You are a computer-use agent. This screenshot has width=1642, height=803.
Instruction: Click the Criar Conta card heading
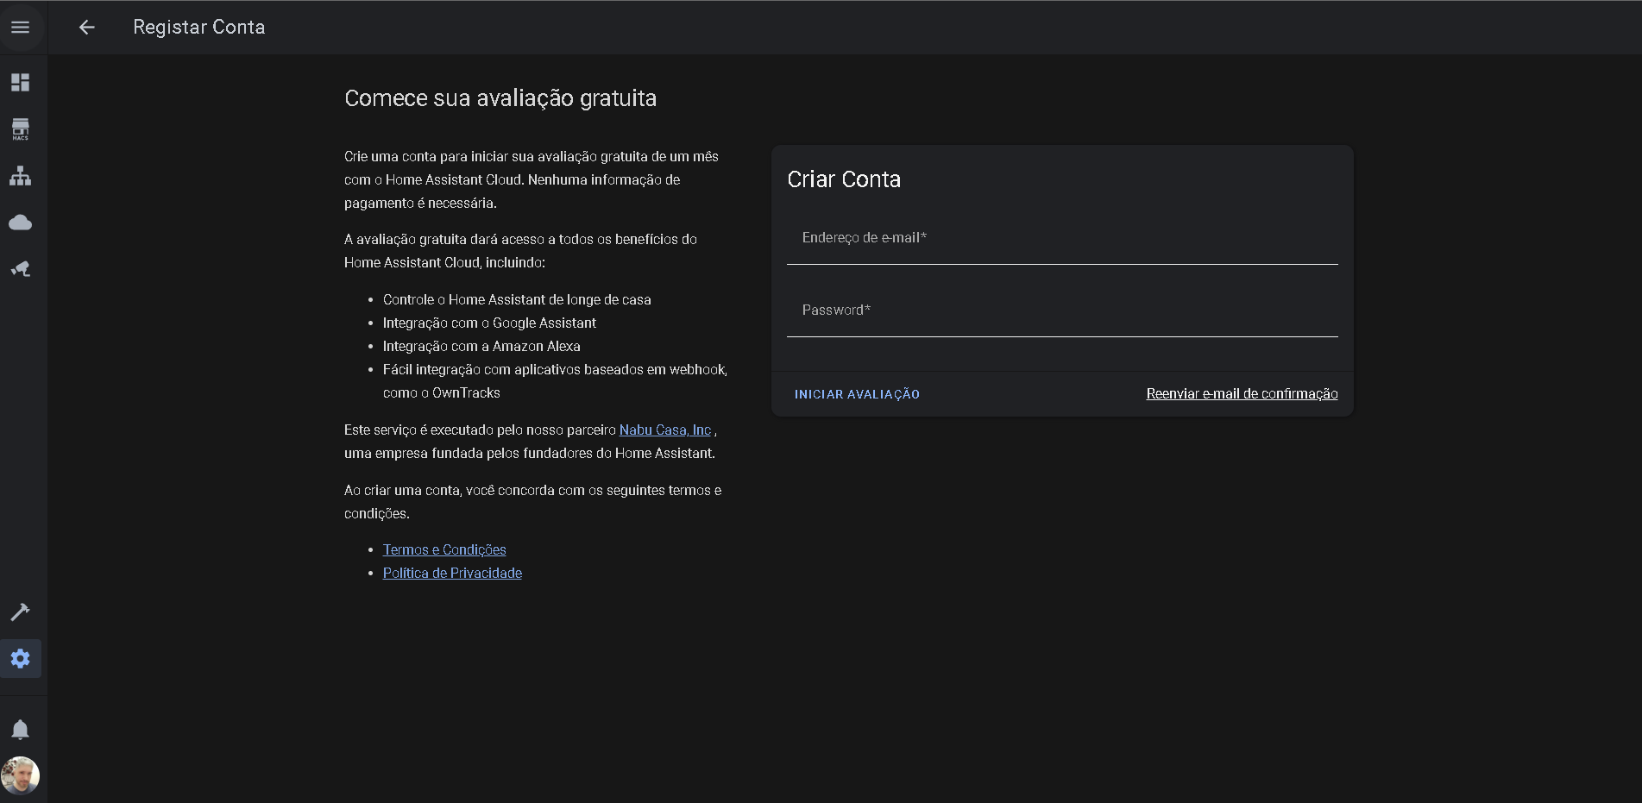coord(844,179)
